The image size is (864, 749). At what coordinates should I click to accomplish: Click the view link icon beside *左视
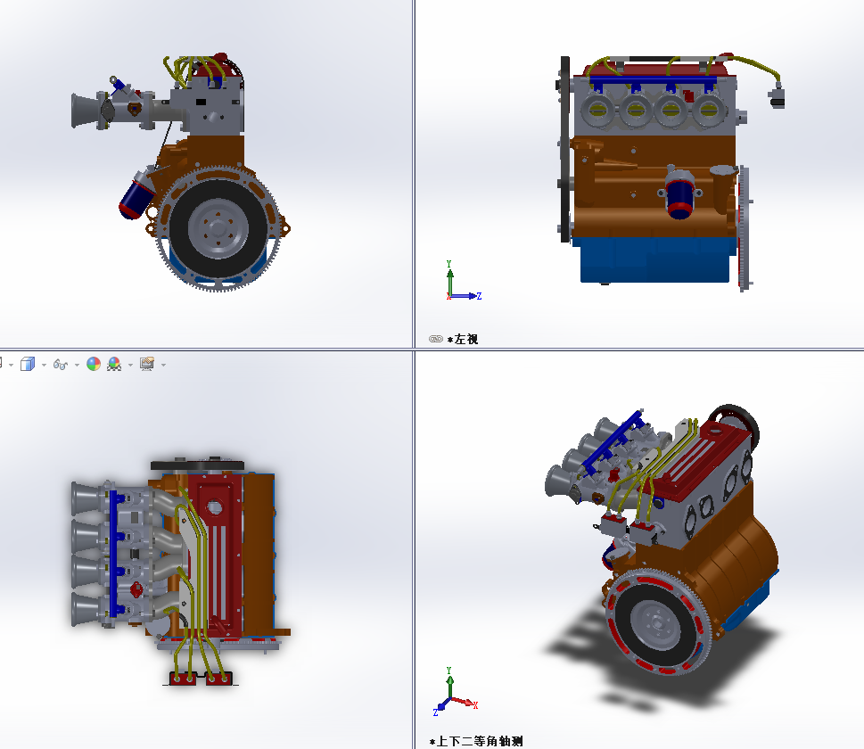(436, 339)
